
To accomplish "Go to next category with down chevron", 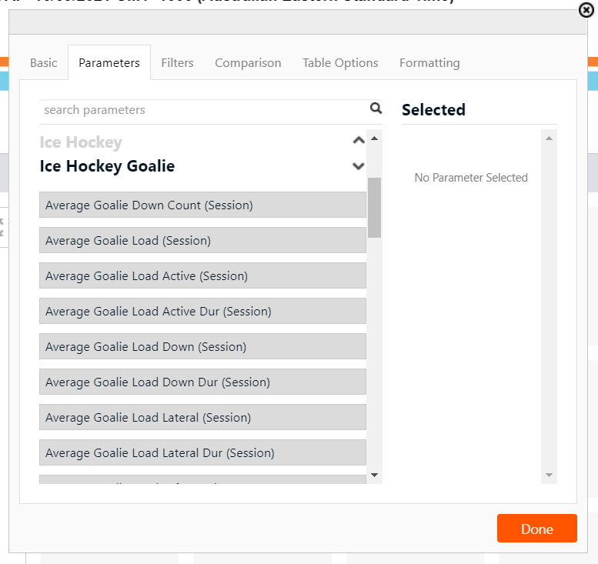I will (359, 166).
